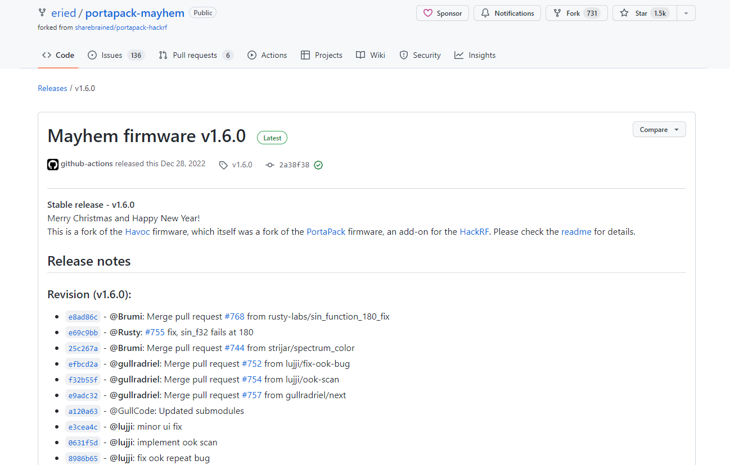The image size is (730, 465).
Task: Go to the Actions tab
Action: tap(267, 55)
